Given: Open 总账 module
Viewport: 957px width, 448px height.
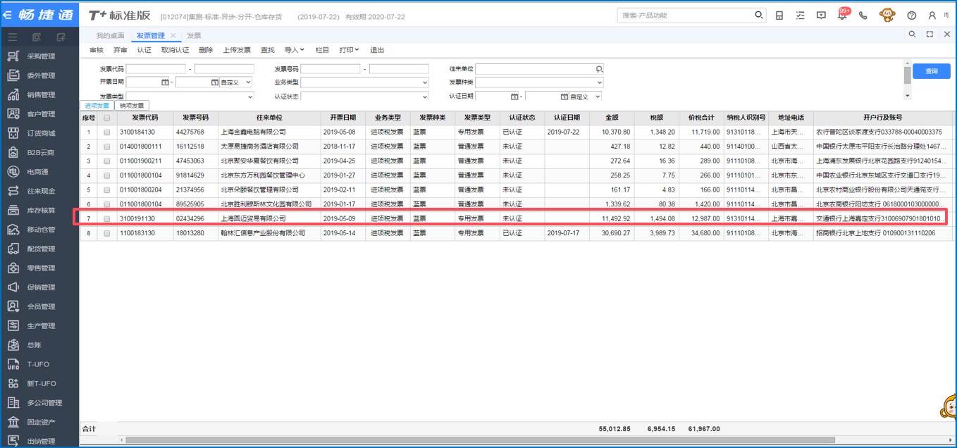Looking at the screenshot, I should pos(34,345).
